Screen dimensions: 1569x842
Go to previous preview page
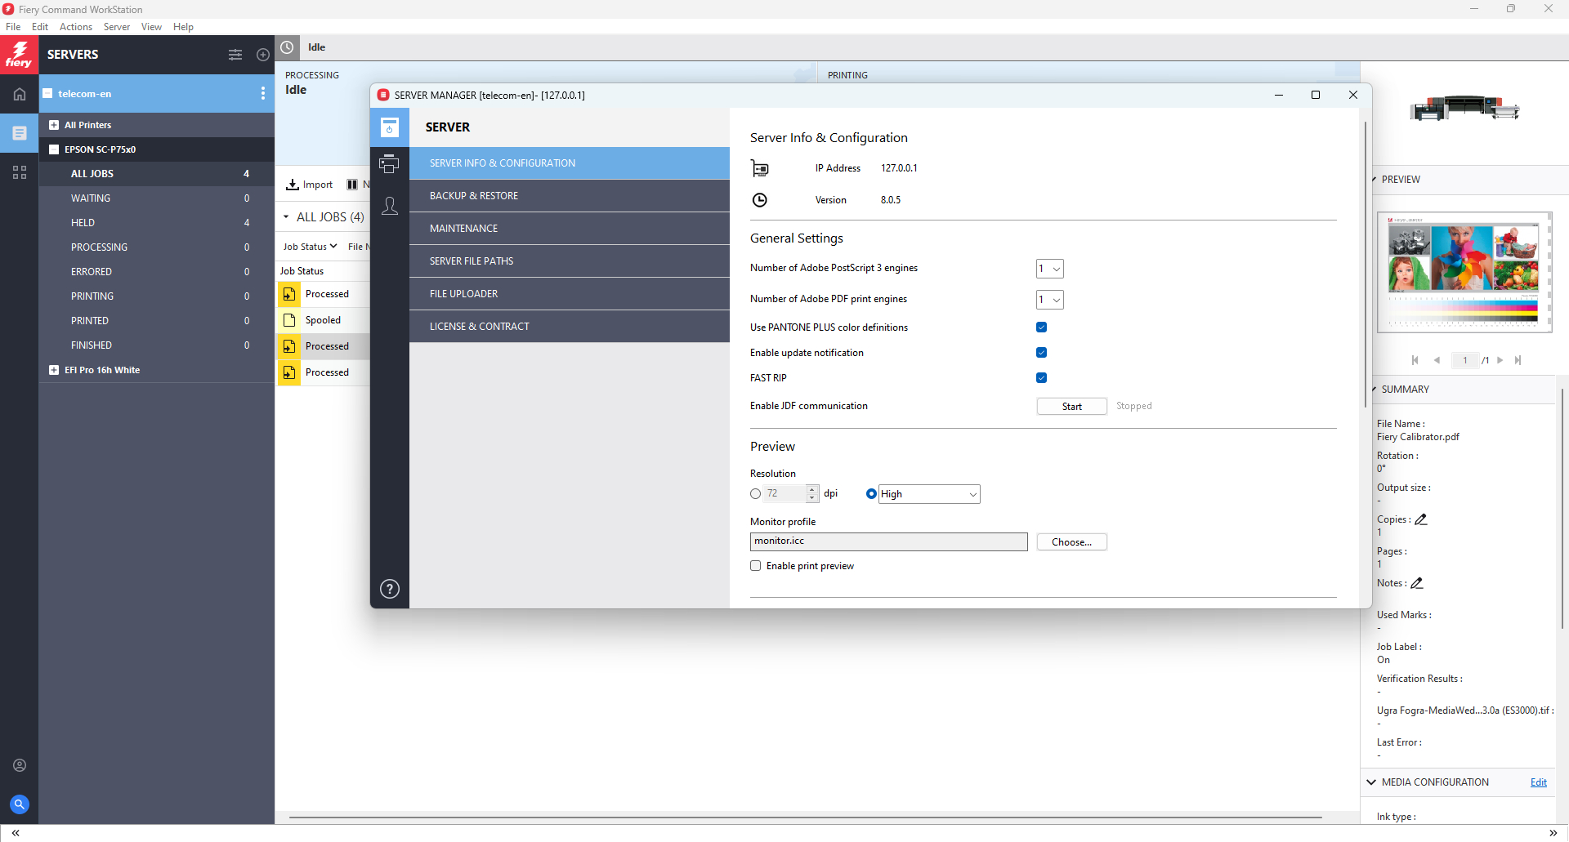click(x=1437, y=360)
